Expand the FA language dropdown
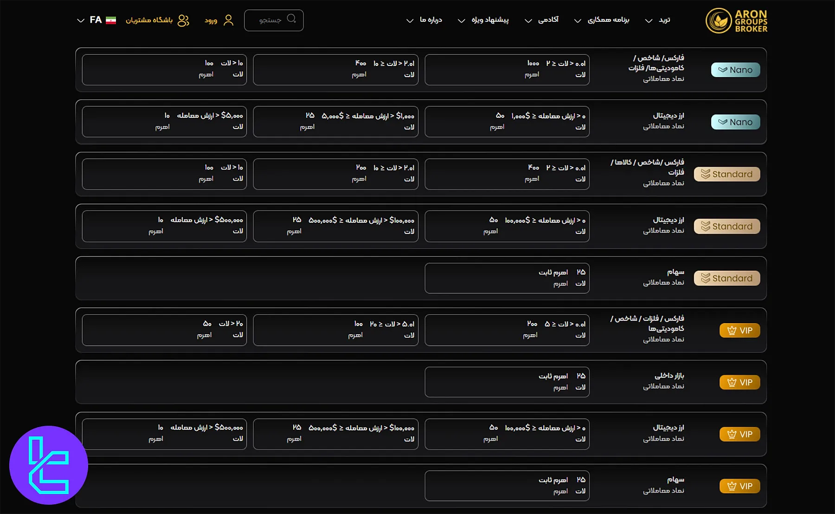 pos(81,20)
